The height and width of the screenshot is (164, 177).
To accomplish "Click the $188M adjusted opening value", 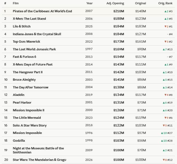I will click(119, 19).
